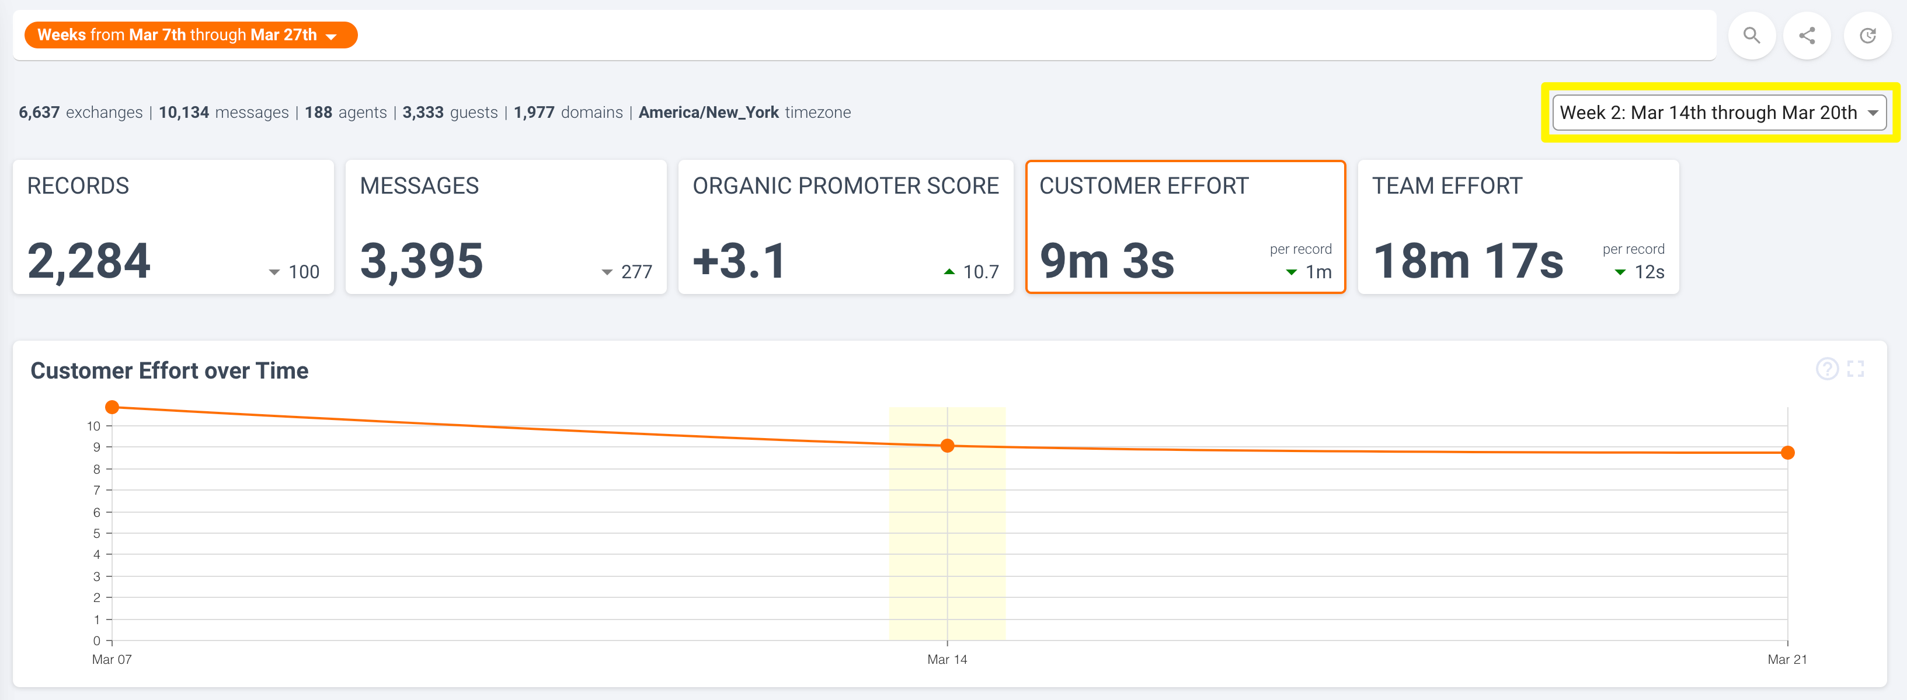Open the Week 2 date range selector
Screen dimensions: 1907x700
(1718, 113)
